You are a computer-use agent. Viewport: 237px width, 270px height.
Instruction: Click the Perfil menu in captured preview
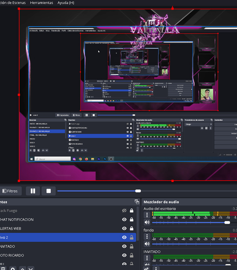pyautogui.click(x=64, y=31)
